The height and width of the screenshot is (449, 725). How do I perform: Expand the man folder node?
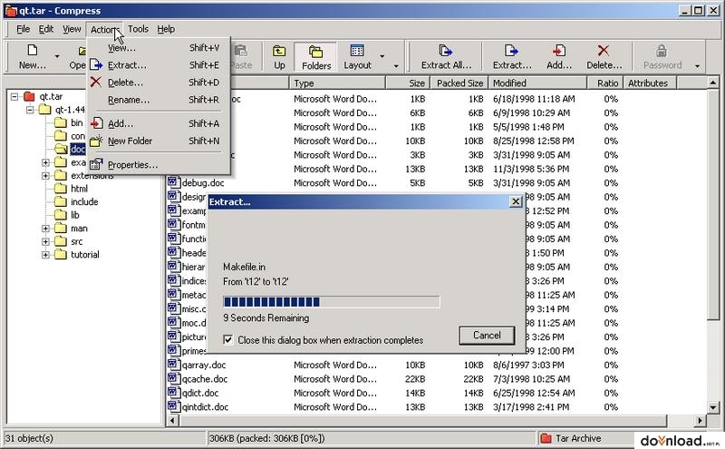tap(45, 229)
